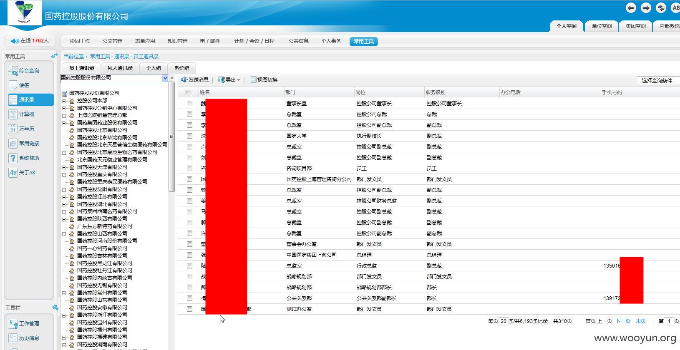The width and height of the screenshot is (680, 350).
Task: Select 广东东方新特药有限公司 in tree
Action: (x=105, y=226)
